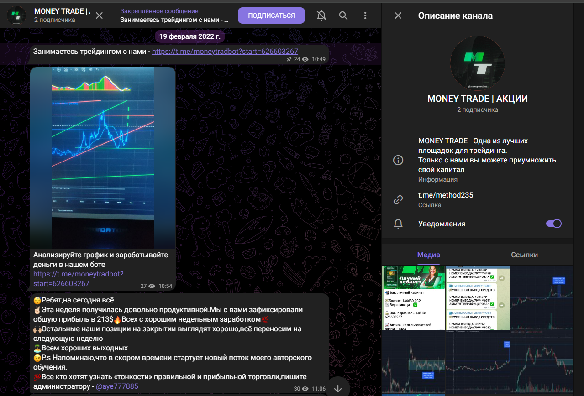Viewport: 584px width, 396px height.
Task: Click the MONEY TRADE avatar in chat header
Action: pyautogui.click(x=16, y=16)
